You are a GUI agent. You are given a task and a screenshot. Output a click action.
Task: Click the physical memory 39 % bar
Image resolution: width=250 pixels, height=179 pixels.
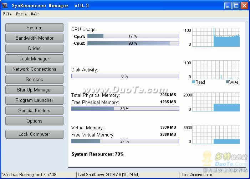(x=125, y=109)
